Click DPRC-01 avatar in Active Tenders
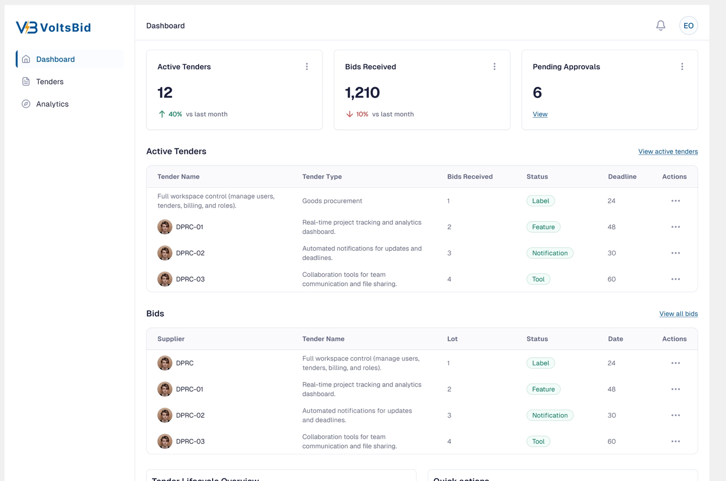Viewport: 726px width, 481px height. pos(165,227)
